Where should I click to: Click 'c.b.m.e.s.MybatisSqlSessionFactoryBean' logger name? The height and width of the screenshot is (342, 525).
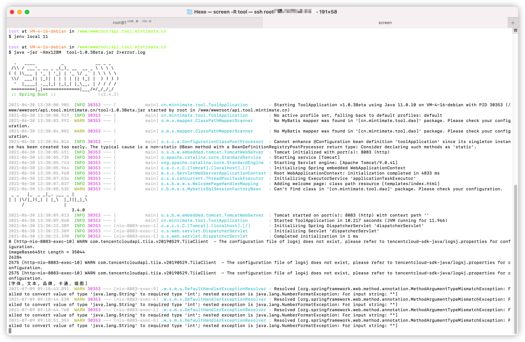[x=211, y=189]
